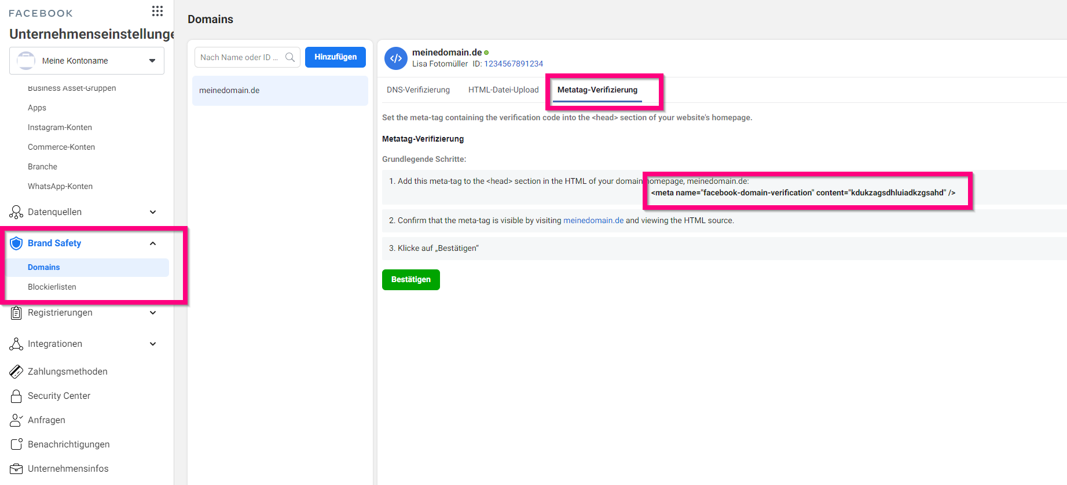Viewport: 1067px width, 485px height.
Task: Click the Integrationen icon in sidebar
Action: point(16,344)
